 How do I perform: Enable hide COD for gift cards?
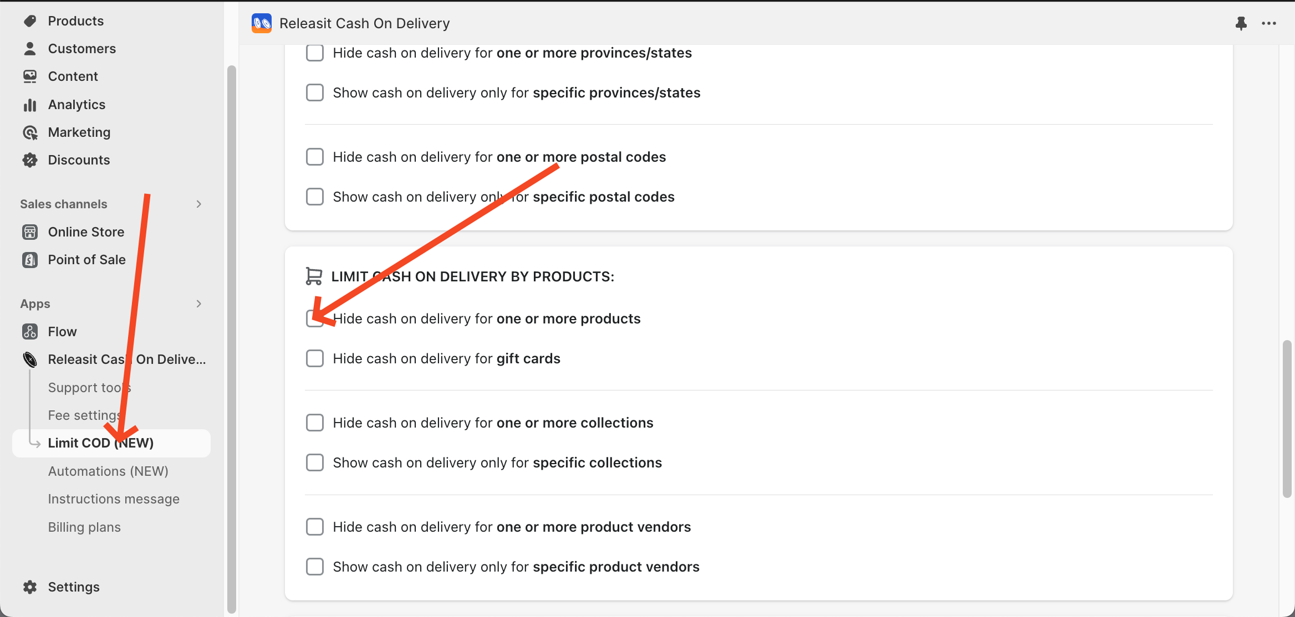pyautogui.click(x=315, y=359)
